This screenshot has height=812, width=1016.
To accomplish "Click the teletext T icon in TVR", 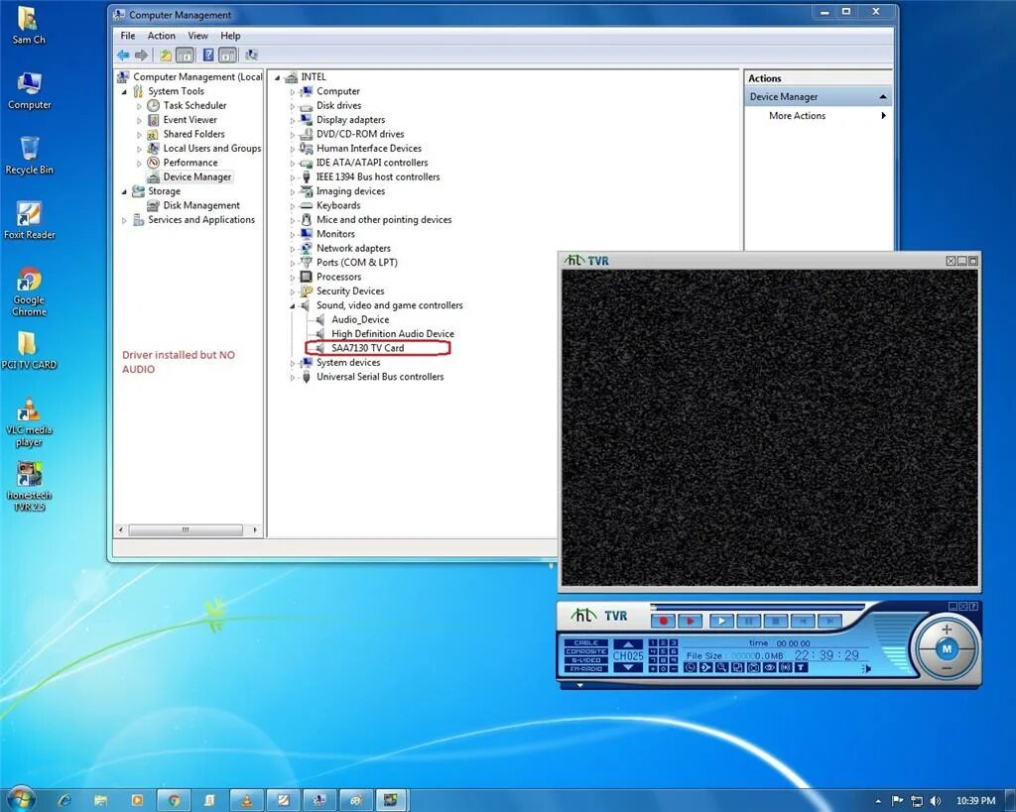I will point(798,668).
